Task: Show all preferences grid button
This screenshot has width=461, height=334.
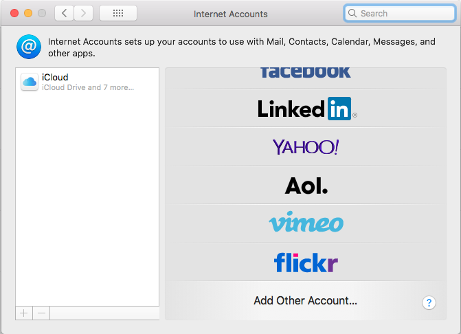Action: click(x=117, y=13)
